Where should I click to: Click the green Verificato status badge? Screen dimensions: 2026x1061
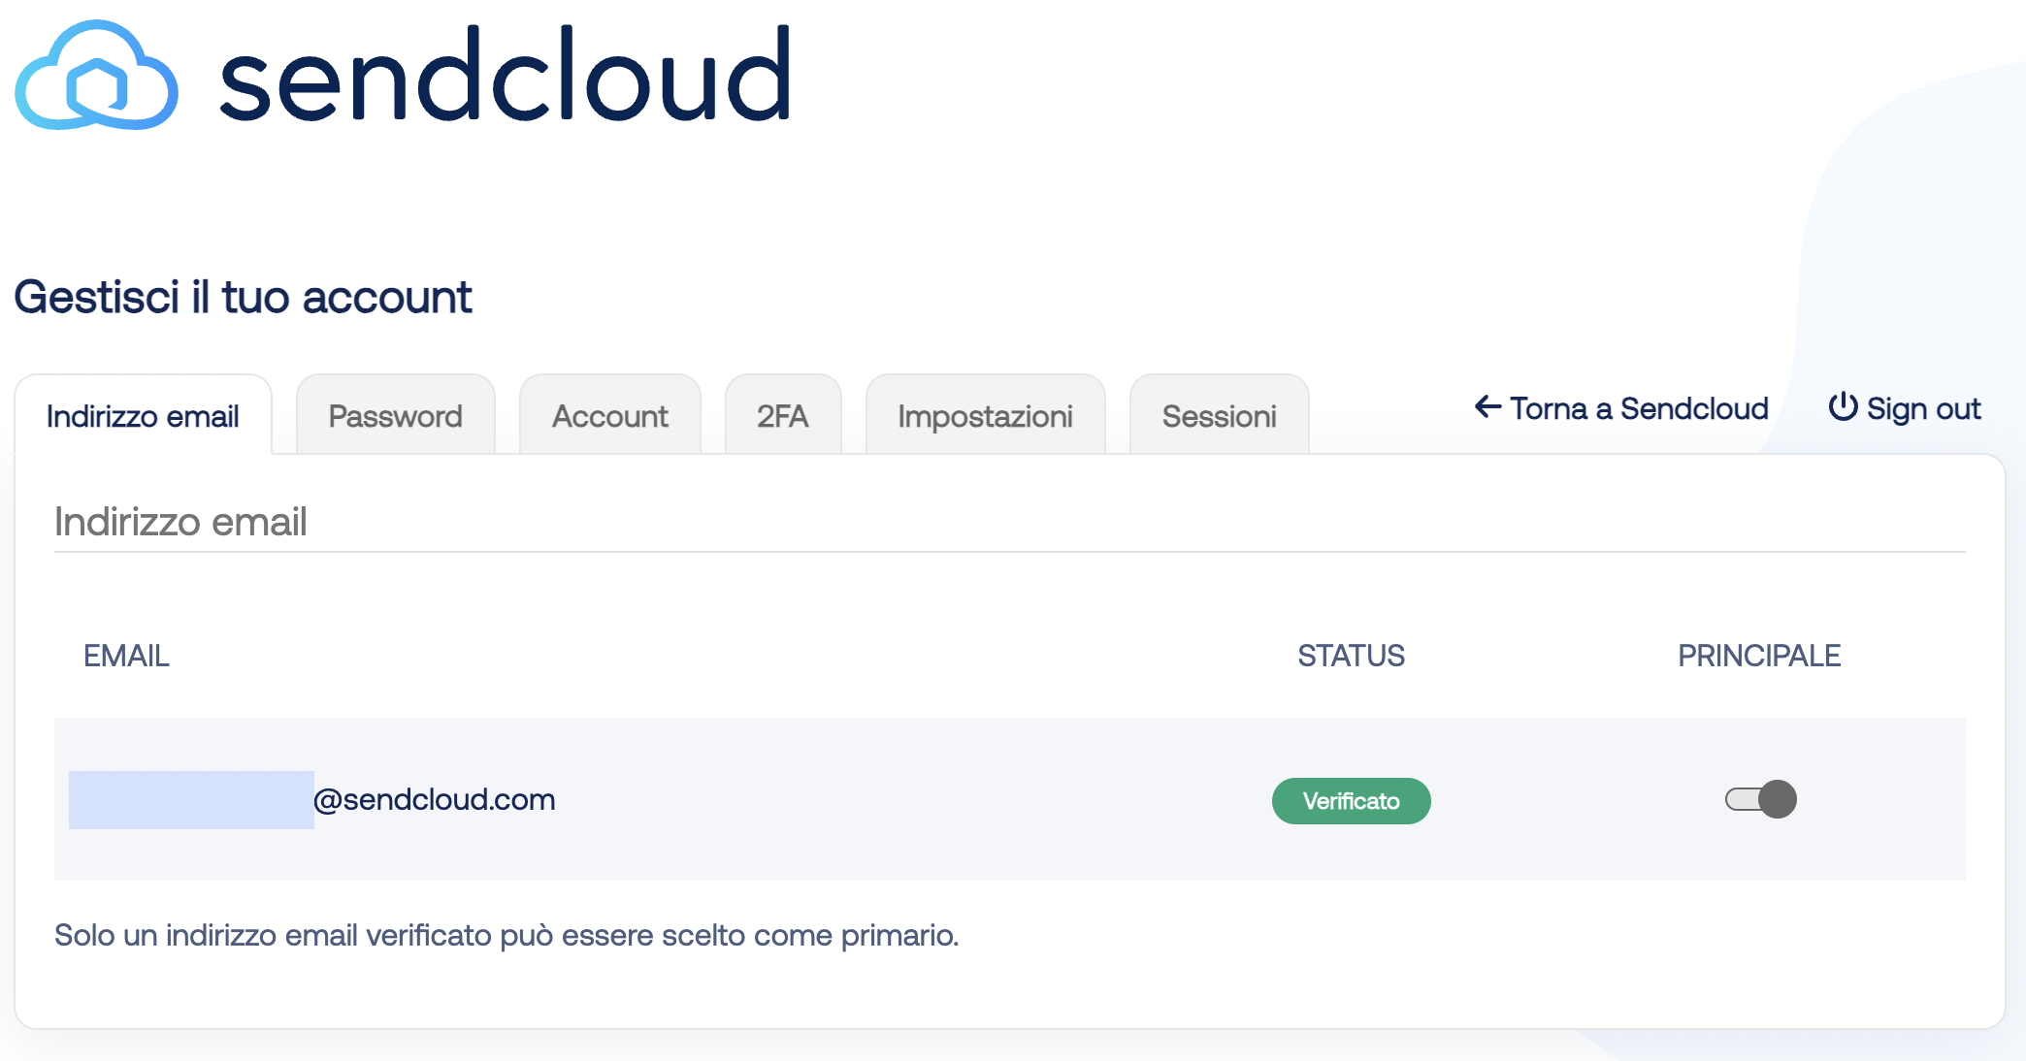pyautogui.click(x=1351, y=801)
